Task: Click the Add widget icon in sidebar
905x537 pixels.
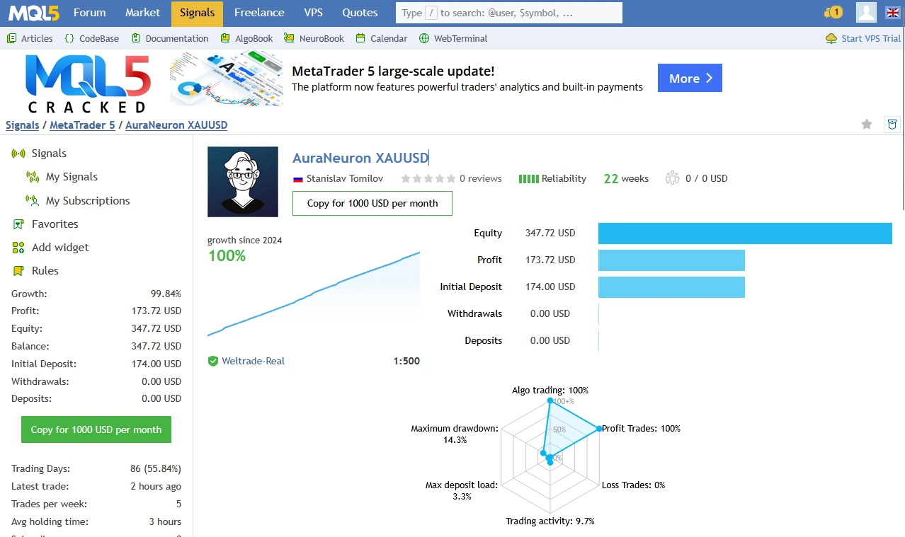Action: tap(18, 248)
